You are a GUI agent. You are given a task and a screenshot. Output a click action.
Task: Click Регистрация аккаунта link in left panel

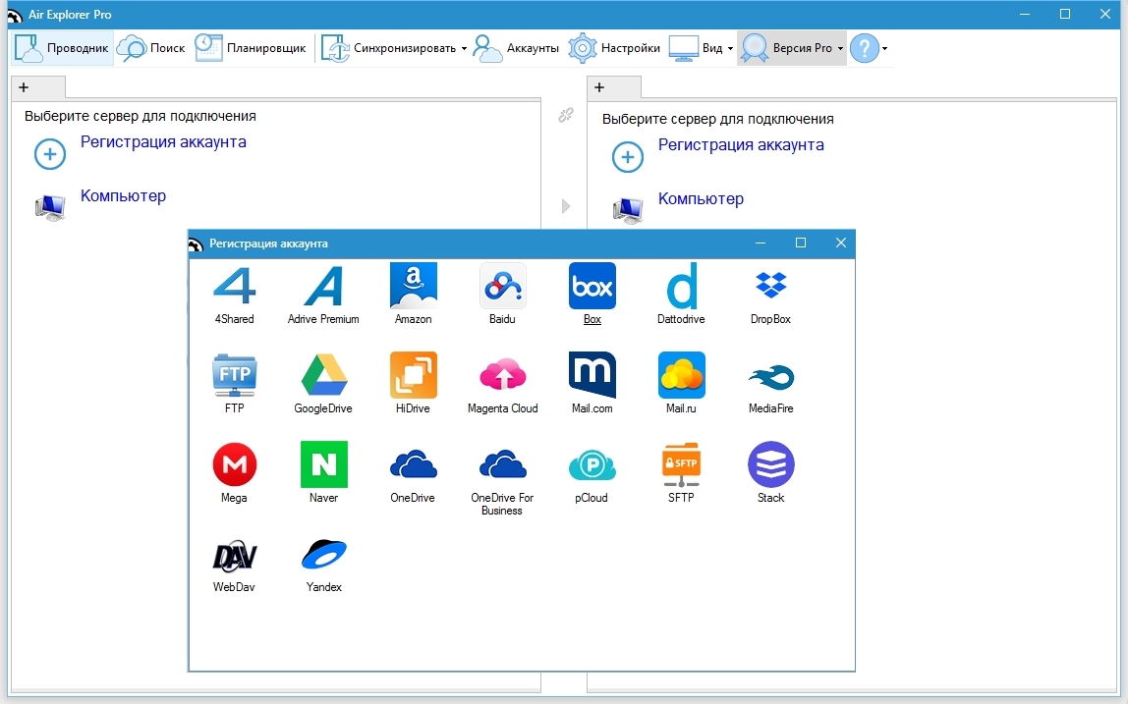click(163, 142)
